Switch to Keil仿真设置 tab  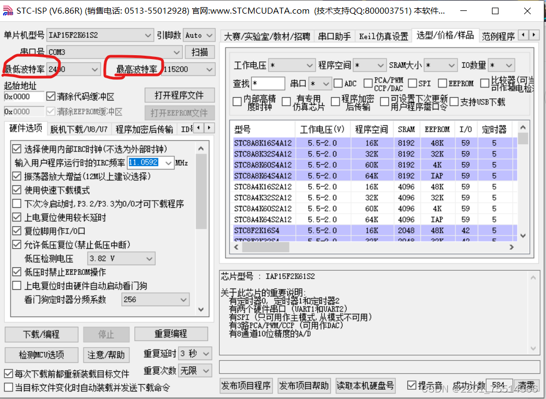click(x=383, y=36)
